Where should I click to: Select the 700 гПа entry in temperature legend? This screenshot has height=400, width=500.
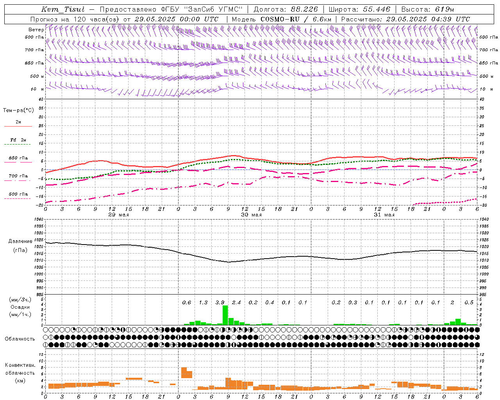[x=18, y=176]
